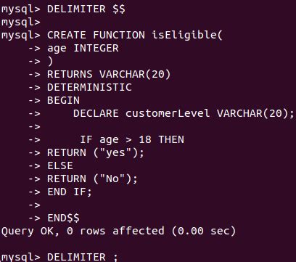Image resolution: width=296 pixels, height=262 pixels.
Task: Click the RETURNS VARCHAR(20) line
Action: [x=109, y=74]
